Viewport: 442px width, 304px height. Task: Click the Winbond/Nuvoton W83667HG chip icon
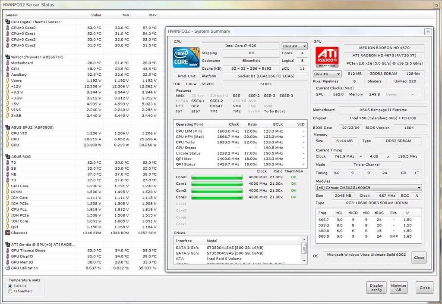[x=7, y=57]
